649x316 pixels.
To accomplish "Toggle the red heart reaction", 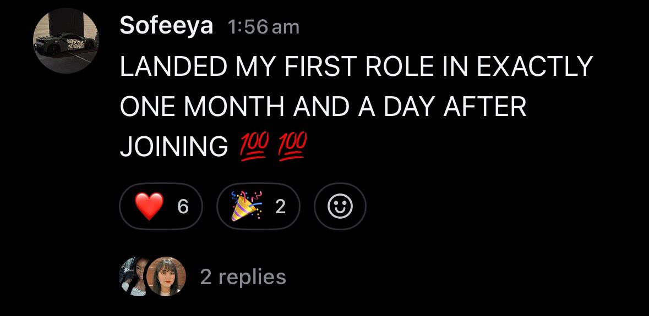I will click(161, 206).
